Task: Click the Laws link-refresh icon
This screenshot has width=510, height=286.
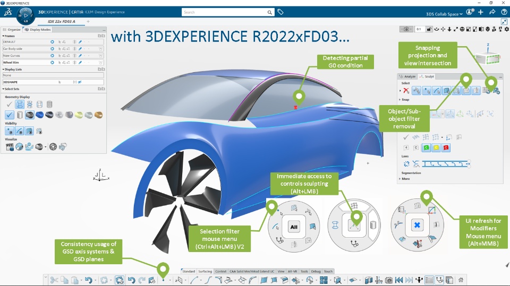Action: coord(406,164)
